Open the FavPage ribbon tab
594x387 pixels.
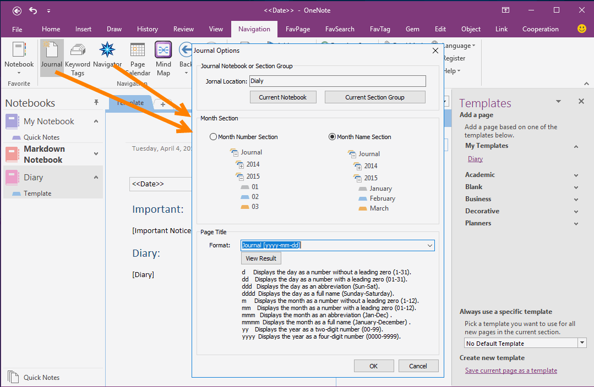pos(298,29)
